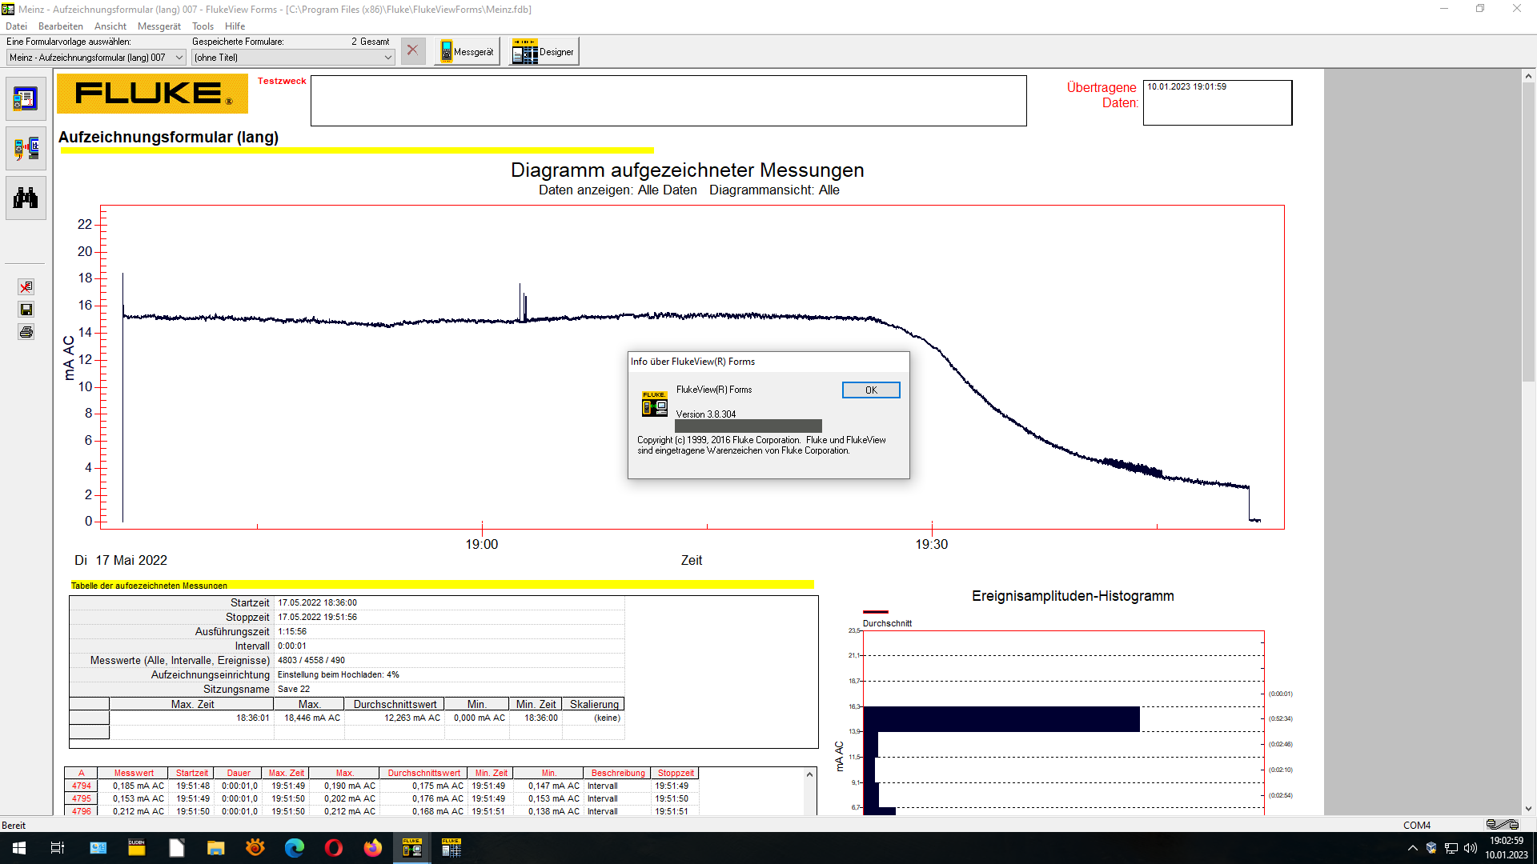Screen dimensions: 1537x864
Task: Open the Tools menu
Action: [203, 26]
